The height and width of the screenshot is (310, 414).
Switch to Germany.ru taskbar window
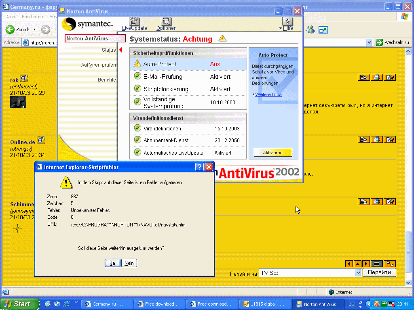point(106,304)
